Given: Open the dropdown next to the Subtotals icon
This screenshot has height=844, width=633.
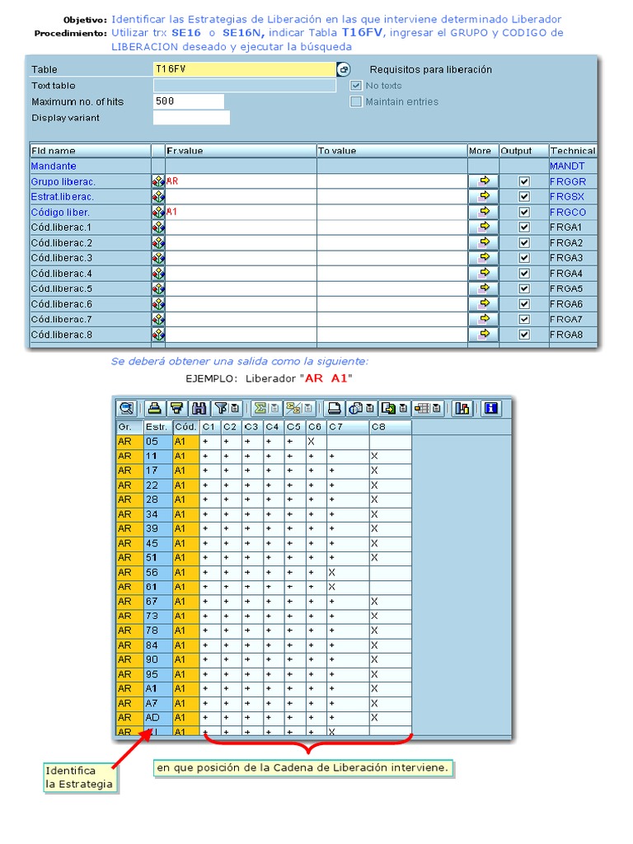Looking at the screenshot, I should [x=308, y=409].
